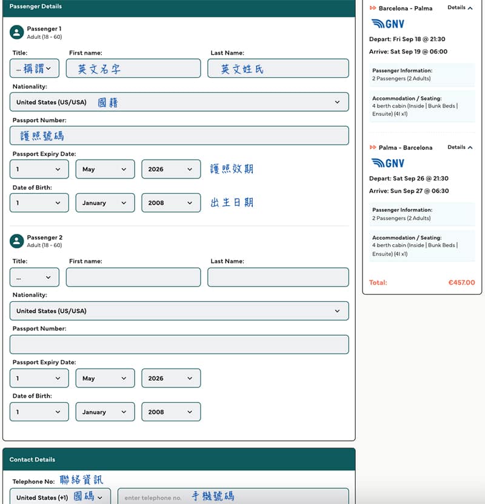Open Passenger 1 birth year dropdown
Screen dimensions: 485x504
[170, 203]
